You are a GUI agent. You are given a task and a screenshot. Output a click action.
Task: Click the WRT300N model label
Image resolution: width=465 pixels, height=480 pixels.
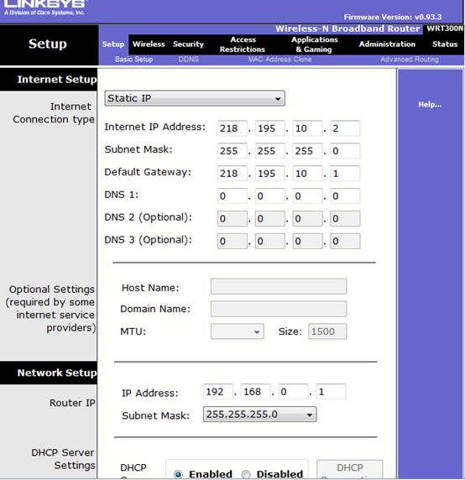coord(445,29)
